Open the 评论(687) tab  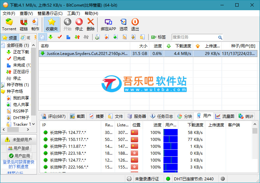click(x=53, y=117)
